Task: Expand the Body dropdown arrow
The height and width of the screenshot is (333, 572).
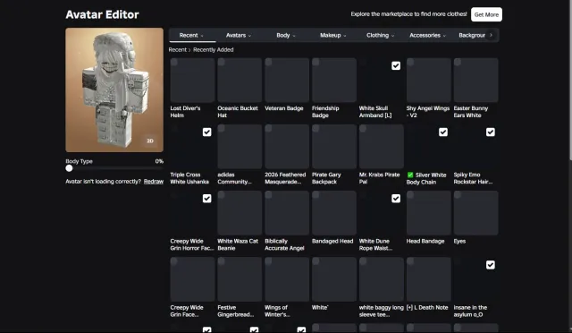Action: [x=294, y=36]
